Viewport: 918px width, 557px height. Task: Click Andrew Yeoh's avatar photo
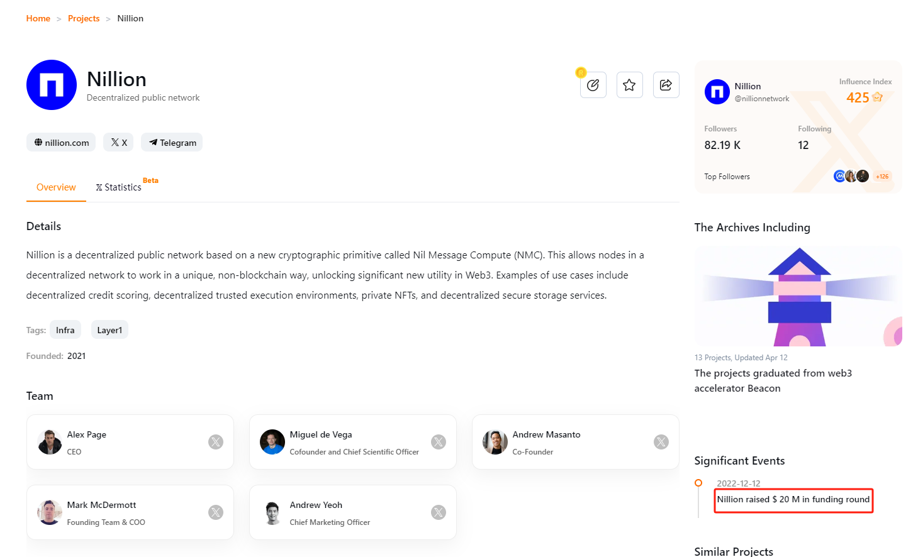[272, 512]
